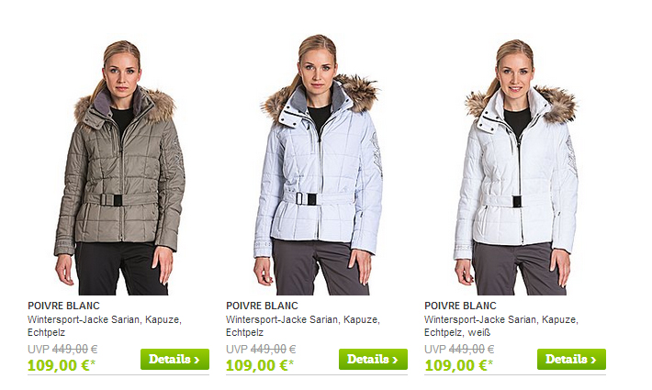Click the description ending with 'Echtpelz, weiß'
This screenshot has height=390, width=652.
[501, 326]
